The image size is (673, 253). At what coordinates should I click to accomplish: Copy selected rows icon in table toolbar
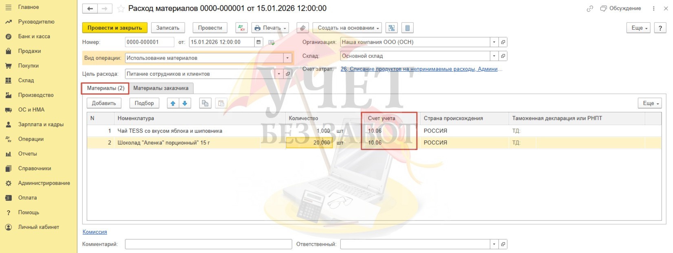[x=205, y=103]
